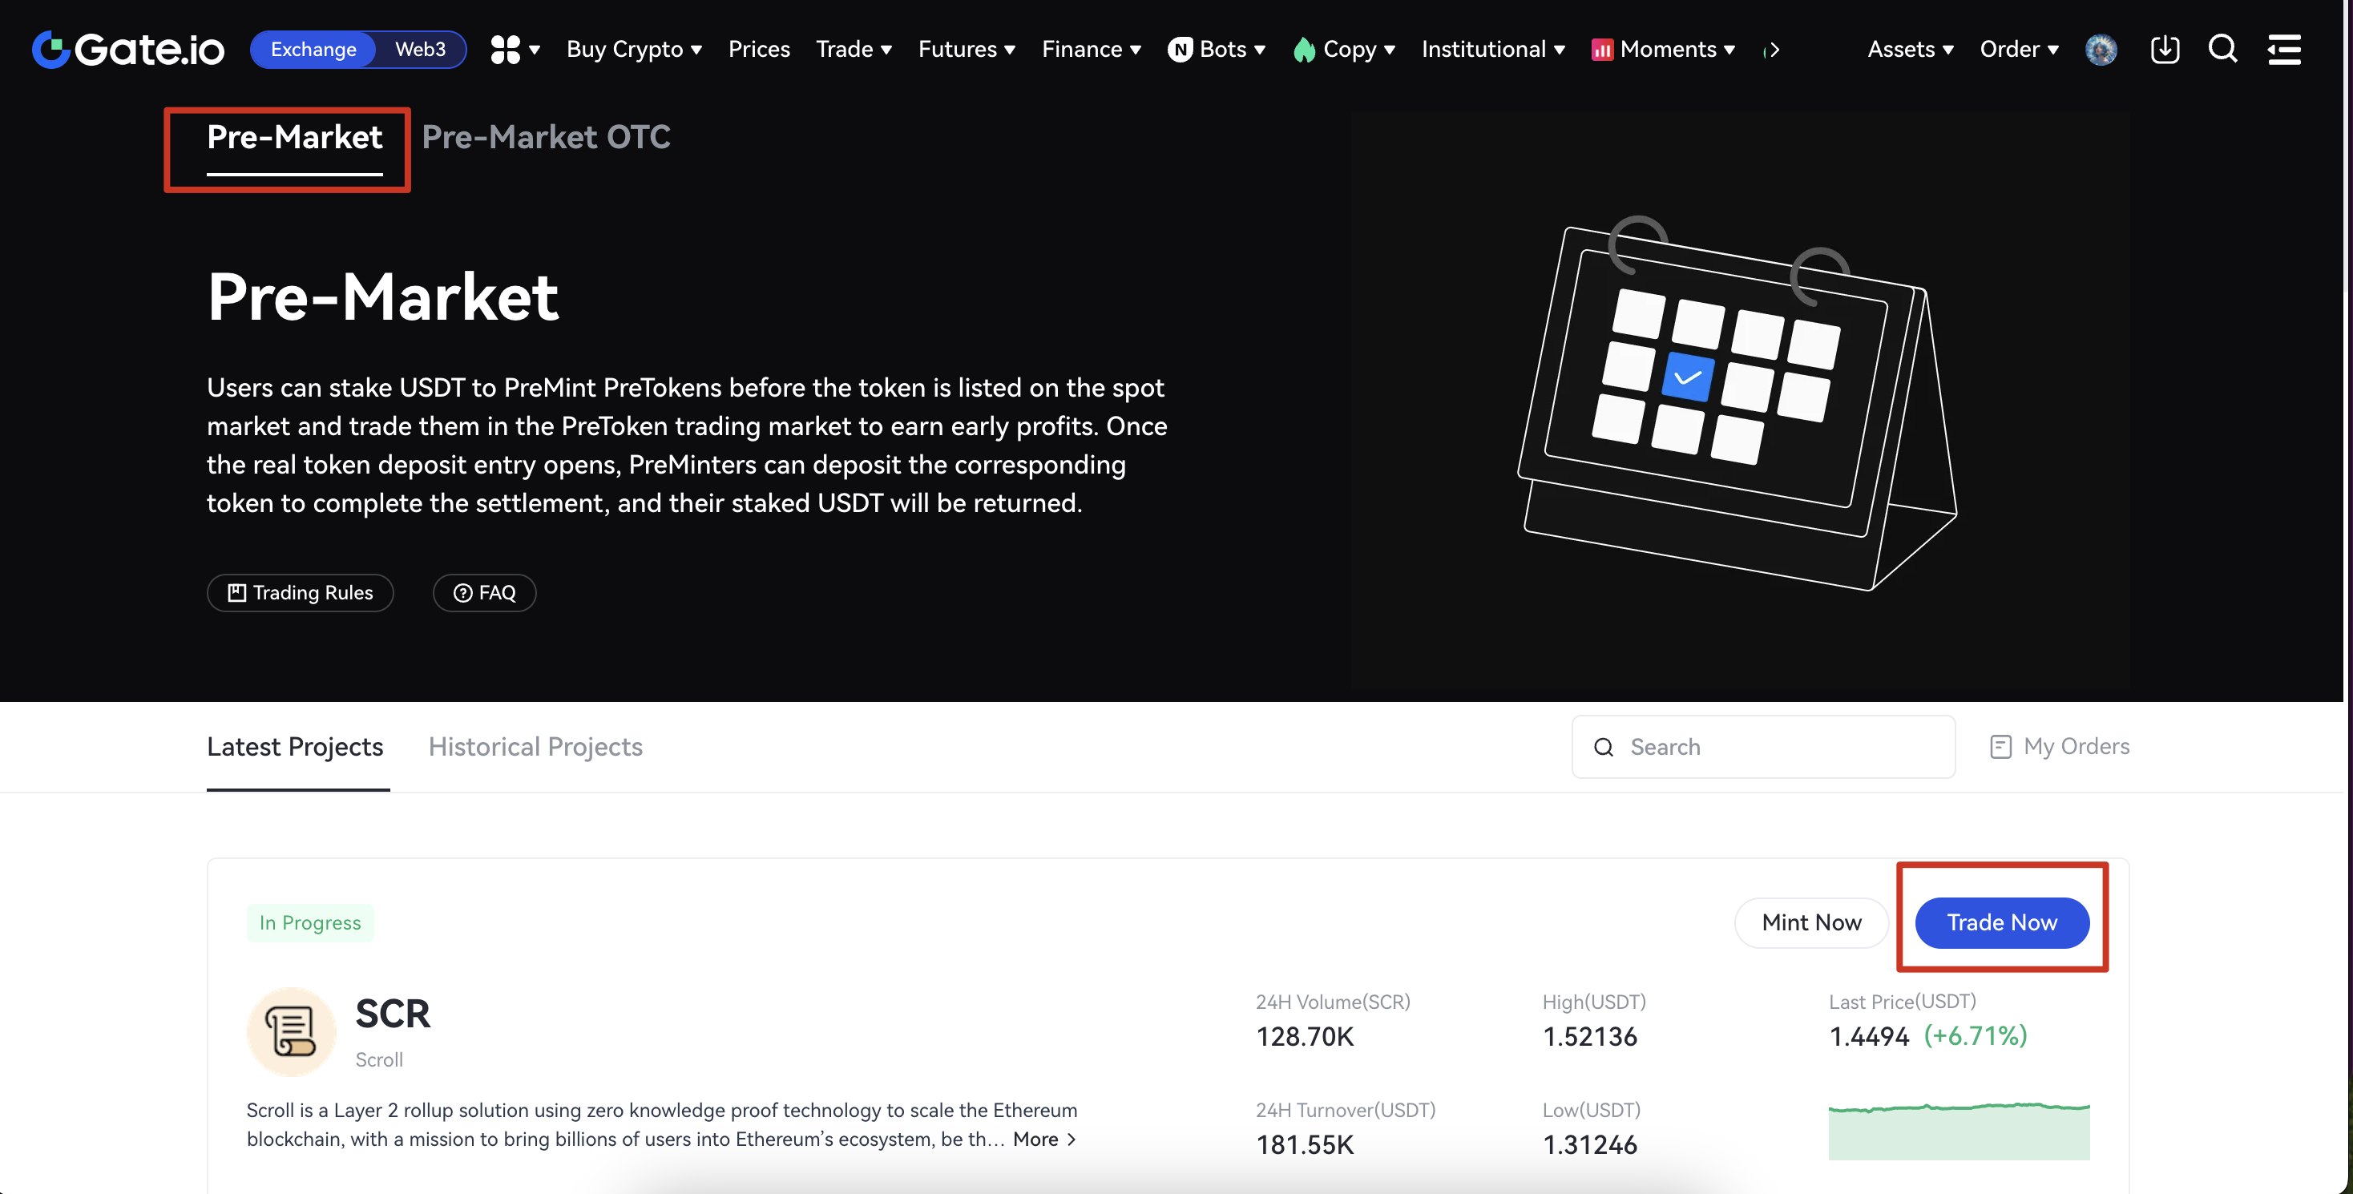Open the Assets dropdown
The width and height of the screenshot is (2353, 1194).
pyautogui.click(x=1910, y=50)
